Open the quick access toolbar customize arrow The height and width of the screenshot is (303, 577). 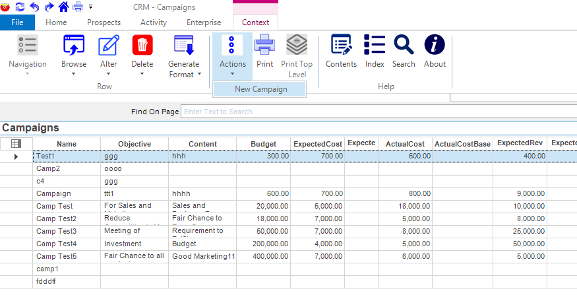coord(90,7)
